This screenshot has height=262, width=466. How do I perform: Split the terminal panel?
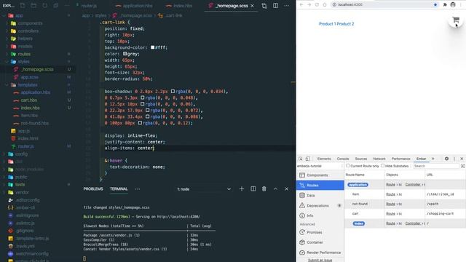[253, 189]
